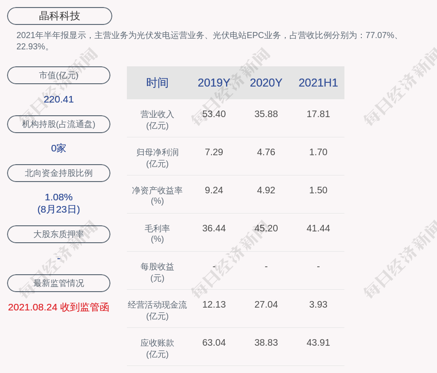
Task: Click the 机构持股(占流通盘) label pill
Action: coord(59,124)
